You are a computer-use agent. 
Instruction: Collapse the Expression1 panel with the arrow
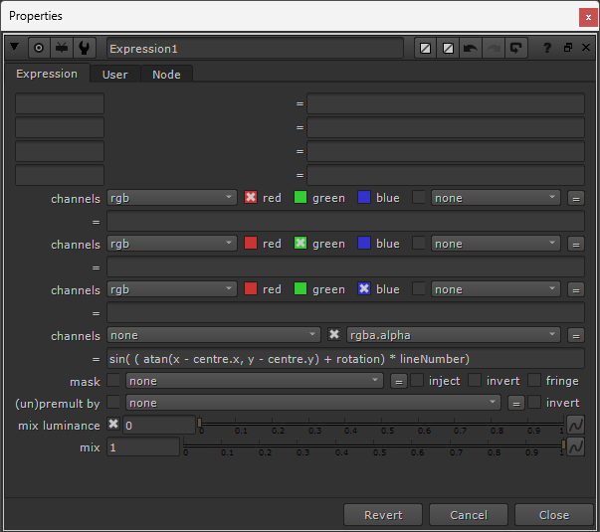[x=15, y=47]
